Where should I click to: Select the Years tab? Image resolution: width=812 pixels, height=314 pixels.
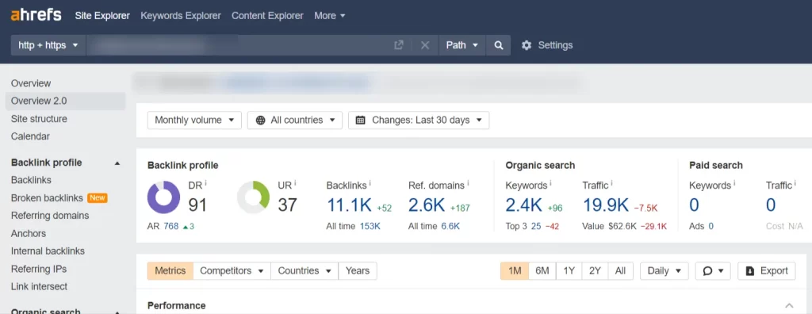click(x=358, y=271)
